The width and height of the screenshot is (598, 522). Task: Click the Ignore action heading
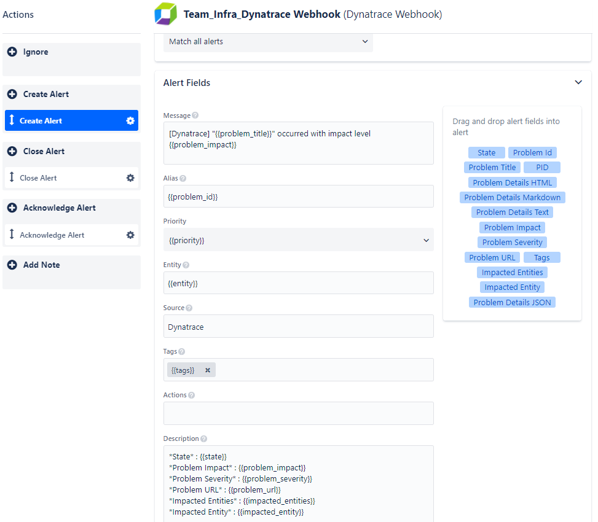click(36, 52)
